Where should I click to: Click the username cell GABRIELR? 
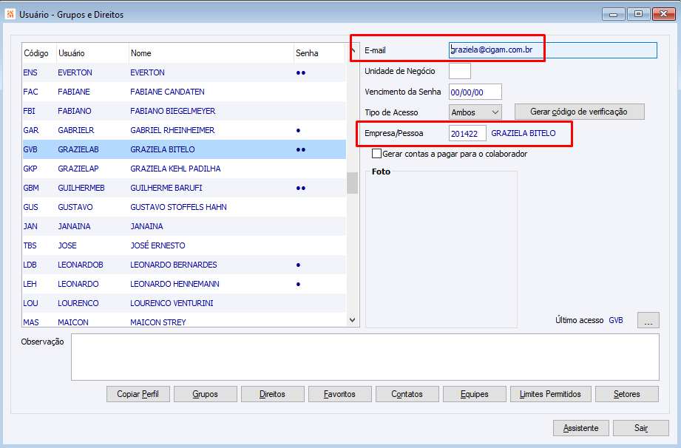pos(76,130)
